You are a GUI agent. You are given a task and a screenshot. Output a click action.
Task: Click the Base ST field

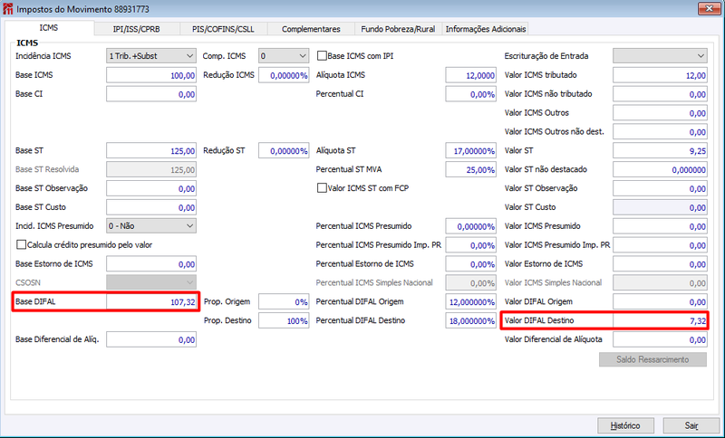point(151,151)
